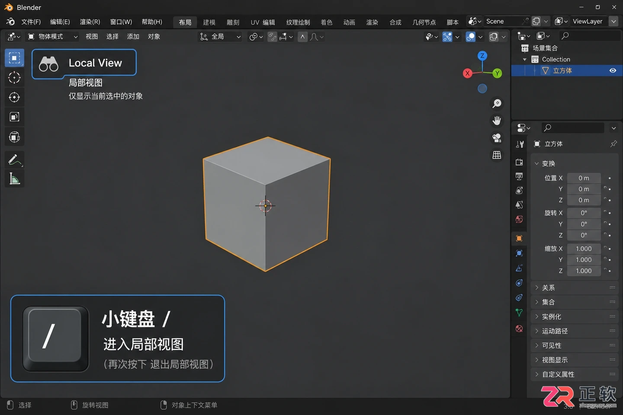The height and width of the screenshot is (415, 623).
Task: Toggle proportional editing in header
Action: (302, 37)
